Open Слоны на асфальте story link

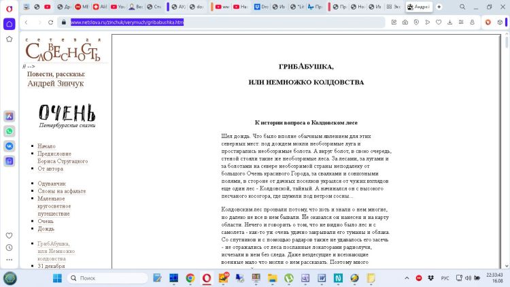62,191
